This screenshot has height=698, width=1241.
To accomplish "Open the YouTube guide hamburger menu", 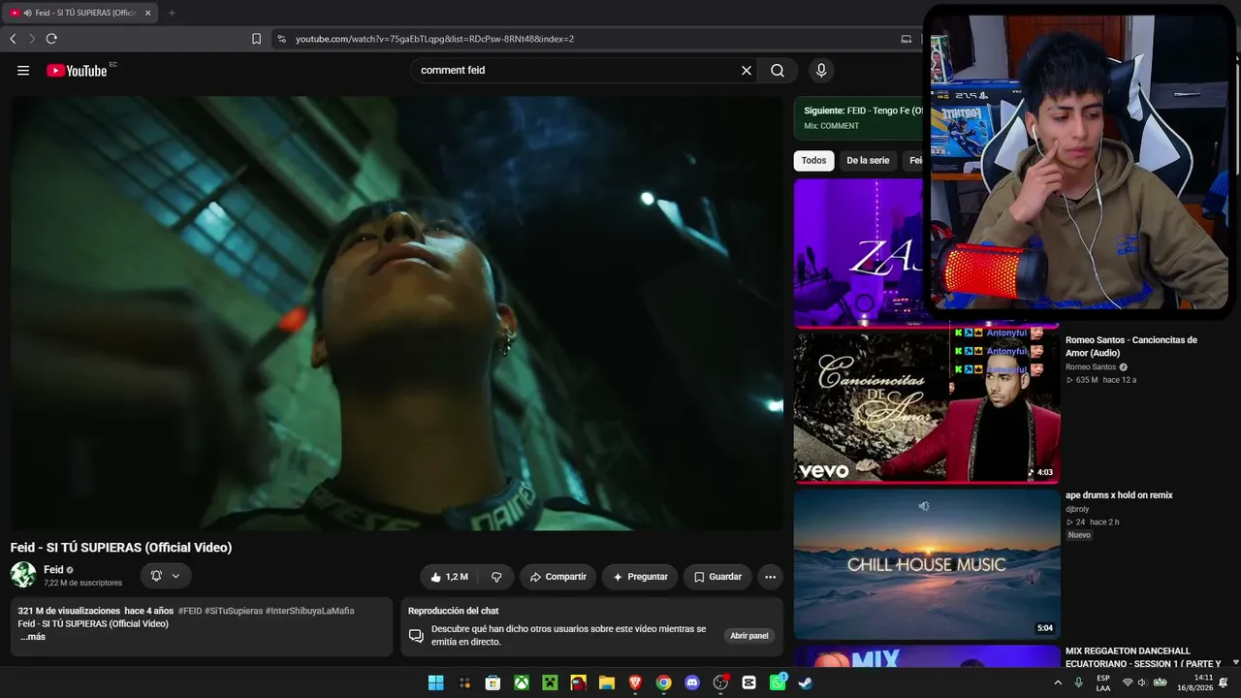I will pos(23,70).
